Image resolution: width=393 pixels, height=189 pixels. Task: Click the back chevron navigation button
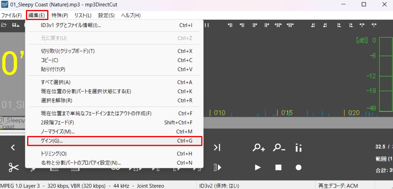point(13,147)
